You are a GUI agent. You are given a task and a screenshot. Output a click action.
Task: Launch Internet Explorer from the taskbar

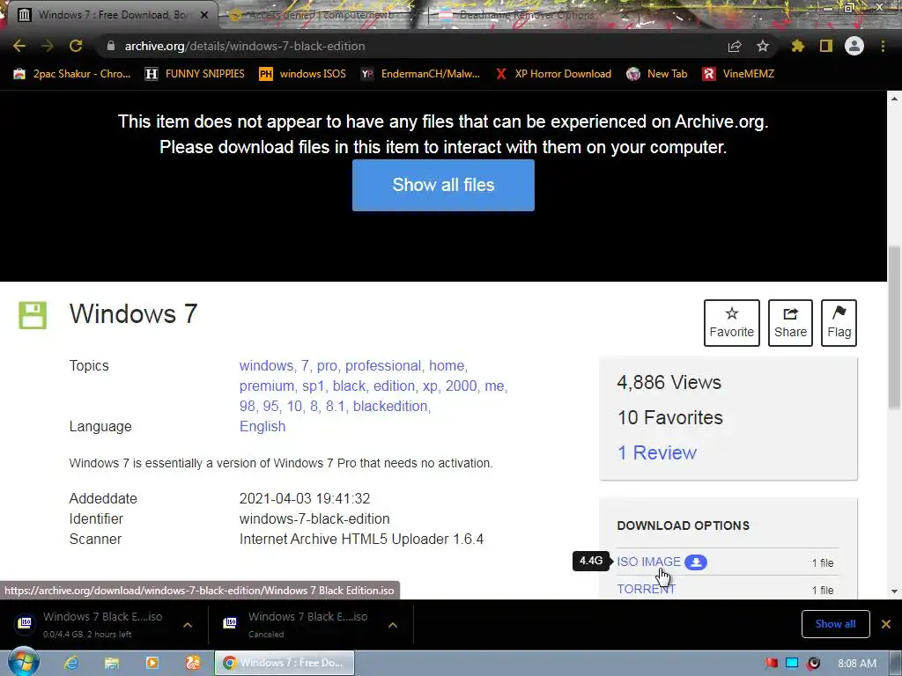tap(71, 663)
